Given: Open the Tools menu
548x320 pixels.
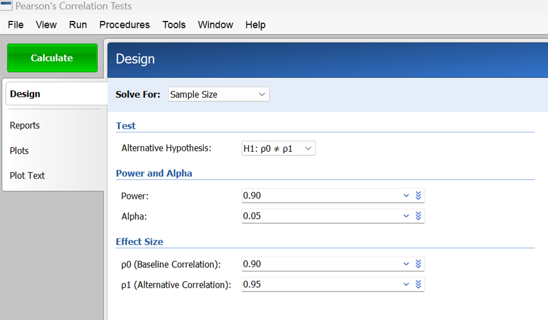Looking at the screenshot, I should 174,25.
